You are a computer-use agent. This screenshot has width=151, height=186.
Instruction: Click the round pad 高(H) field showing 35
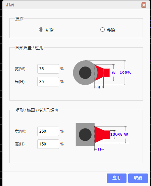(48, 82)
